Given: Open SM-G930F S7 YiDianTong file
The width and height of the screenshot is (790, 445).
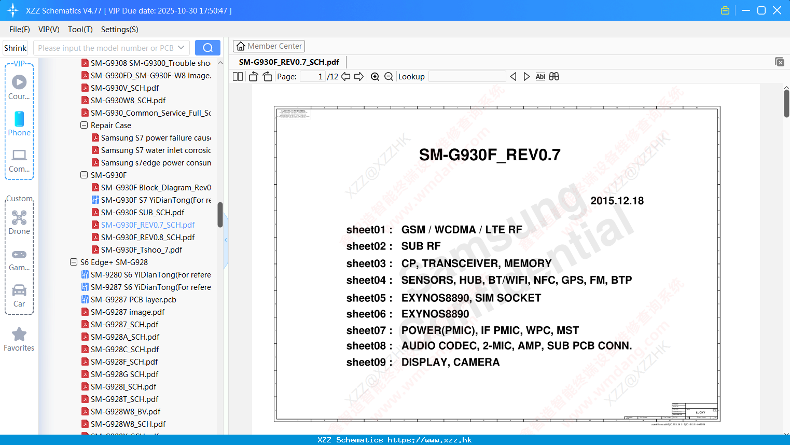Looking at the screenshot, I should coord(151,200).
